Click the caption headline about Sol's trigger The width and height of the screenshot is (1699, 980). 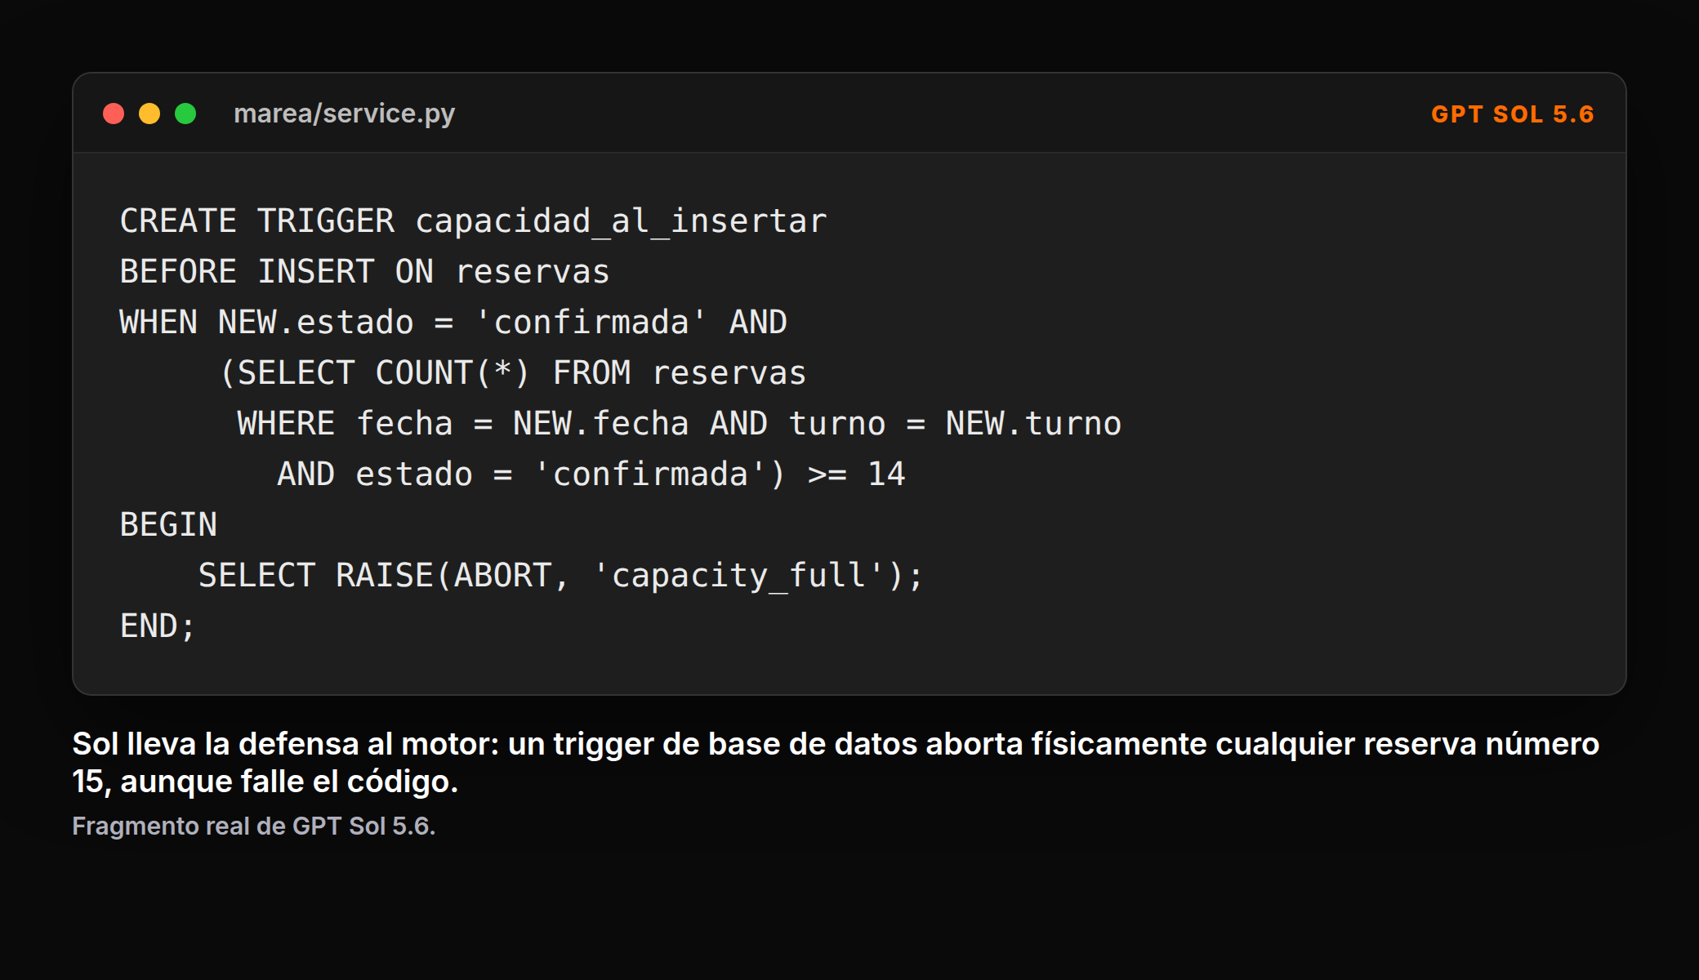pyautogui.click(x=836, y=762)
